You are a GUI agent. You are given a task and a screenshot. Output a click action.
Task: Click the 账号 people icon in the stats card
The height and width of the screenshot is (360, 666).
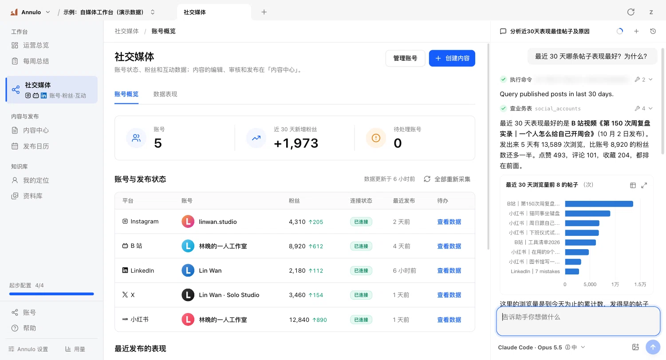click(x=136, y=138)
